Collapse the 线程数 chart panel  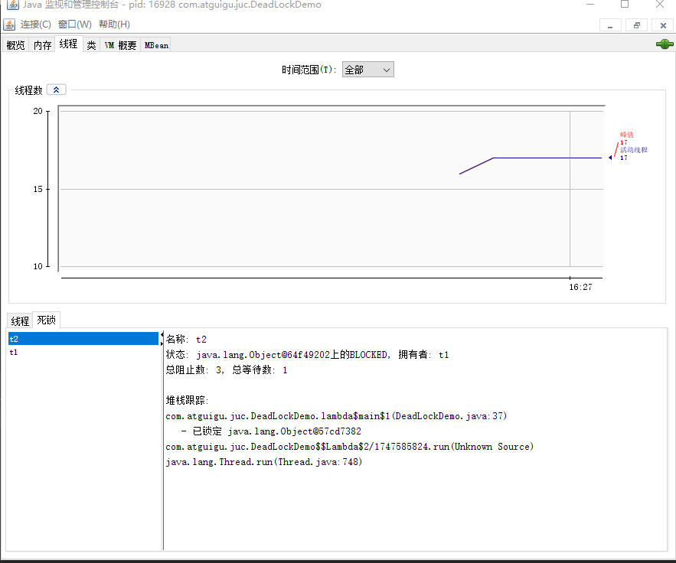56,89
